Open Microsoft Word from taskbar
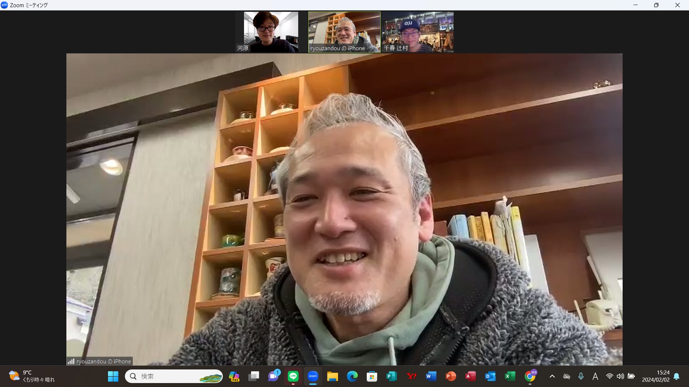The height and width of the screenshot is (387, 689). [x=431, y=376]
